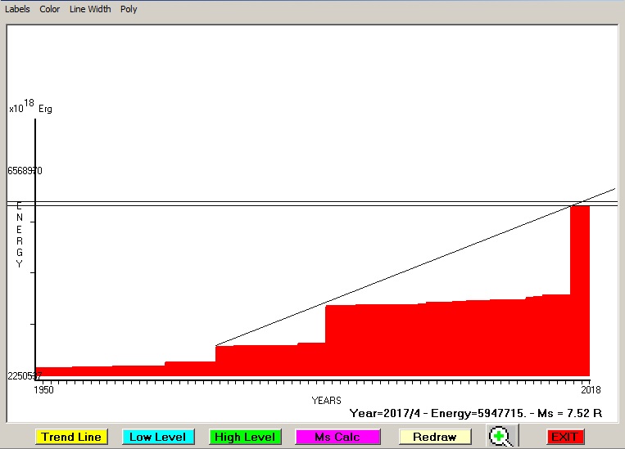Open the Line Width menu
The width and height of the screenshot is (625, 449).
89,9
